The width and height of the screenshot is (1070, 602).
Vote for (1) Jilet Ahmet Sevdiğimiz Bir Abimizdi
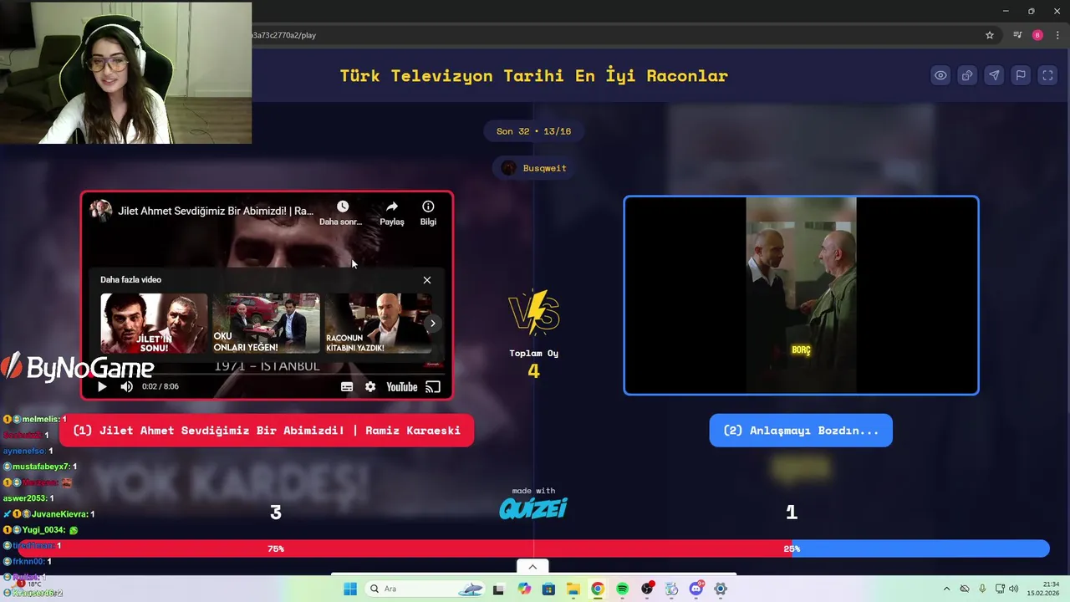[x=267, y=431]
